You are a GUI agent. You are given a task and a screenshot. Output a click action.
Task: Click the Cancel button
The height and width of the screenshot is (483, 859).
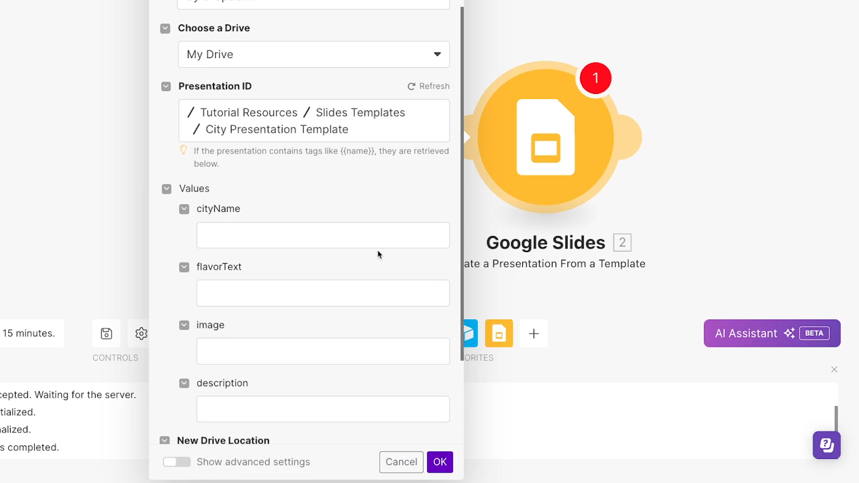point(401,462)
